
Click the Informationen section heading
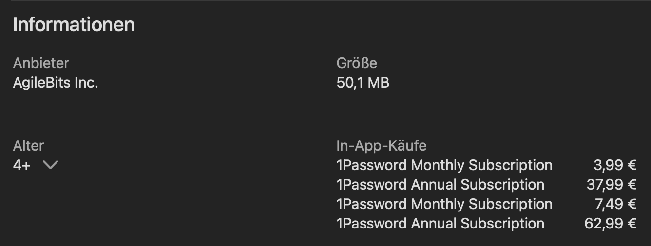(x=74, y=25)
